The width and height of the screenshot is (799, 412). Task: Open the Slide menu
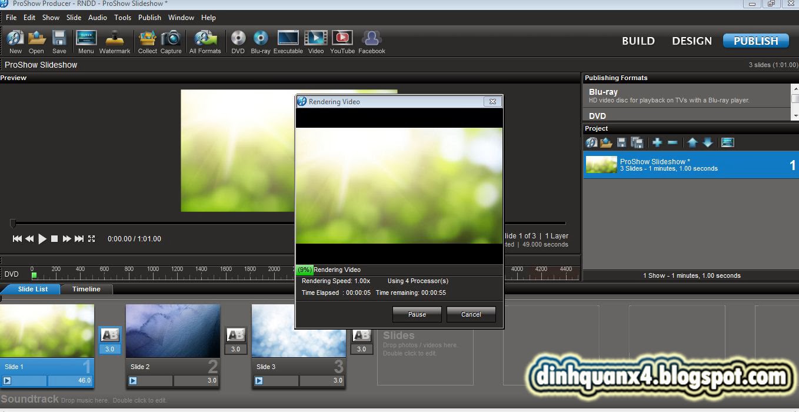74,18
